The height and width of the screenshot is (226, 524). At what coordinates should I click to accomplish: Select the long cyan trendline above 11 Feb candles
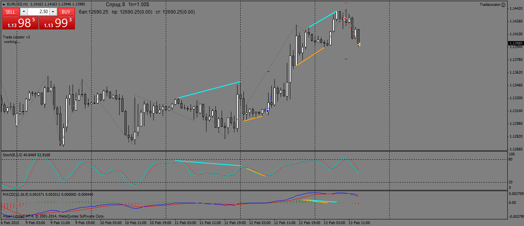(209, 90)
